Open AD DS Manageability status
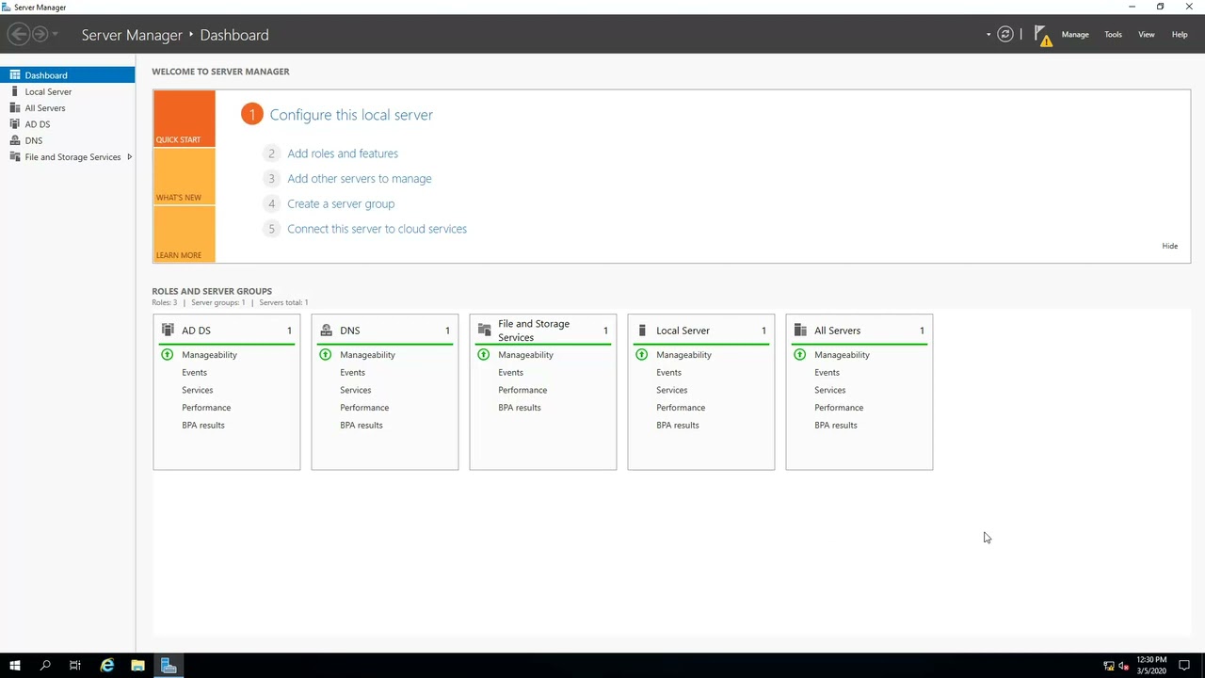 [209, 355]
